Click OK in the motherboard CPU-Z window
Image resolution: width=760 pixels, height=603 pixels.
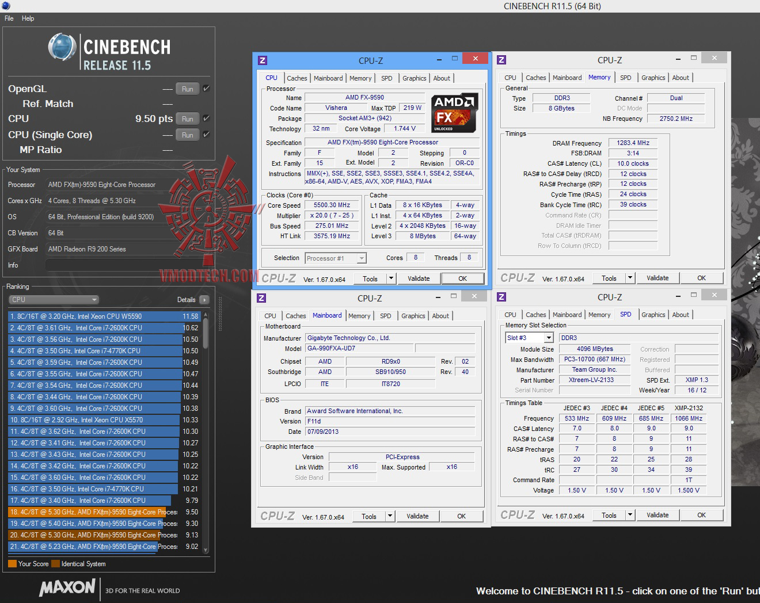point(462,516)
